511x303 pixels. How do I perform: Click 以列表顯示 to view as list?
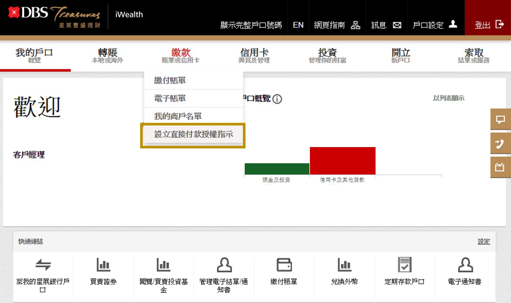click(x=448, y=98)
